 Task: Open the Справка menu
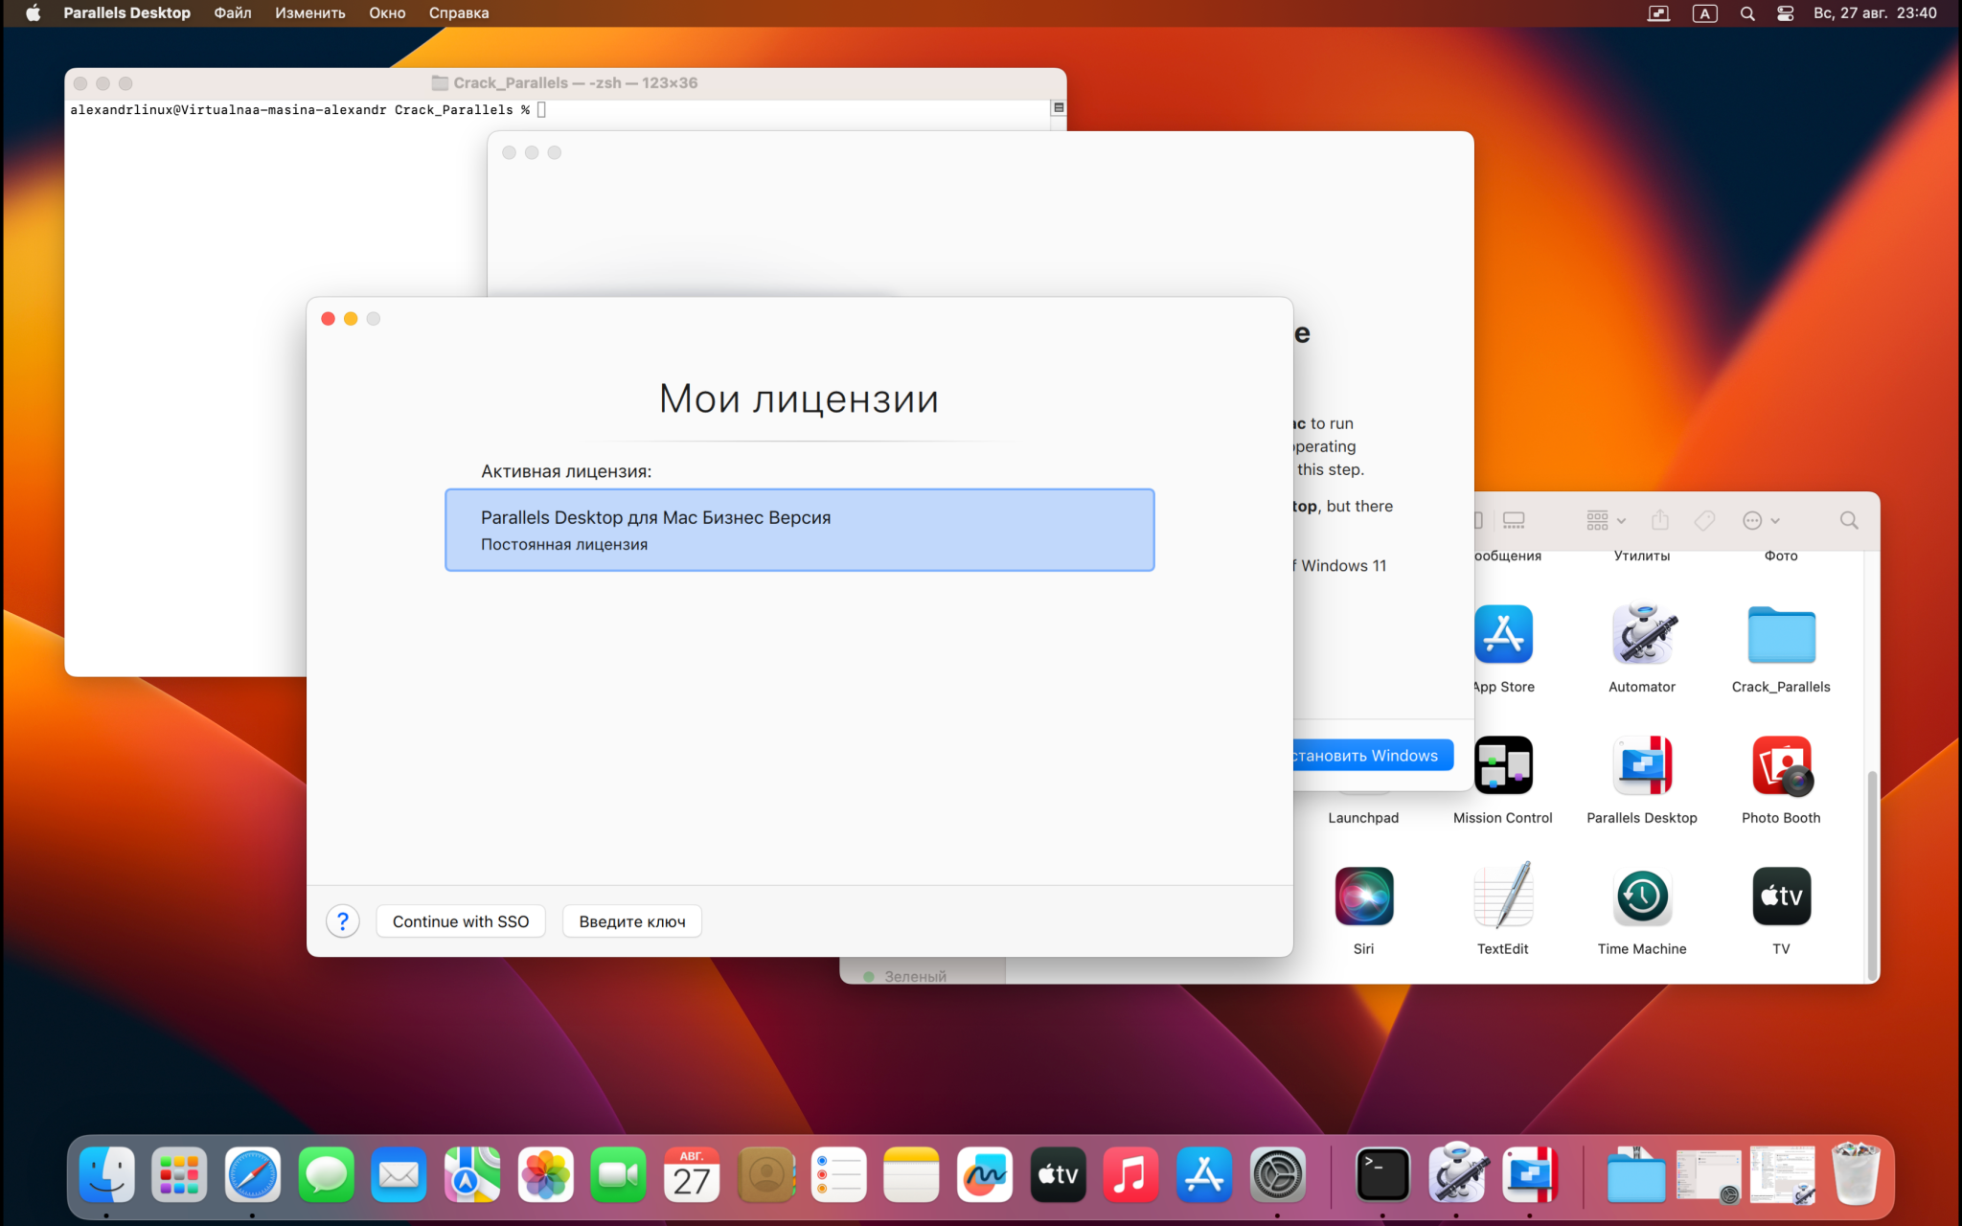(x=459, y=13)
